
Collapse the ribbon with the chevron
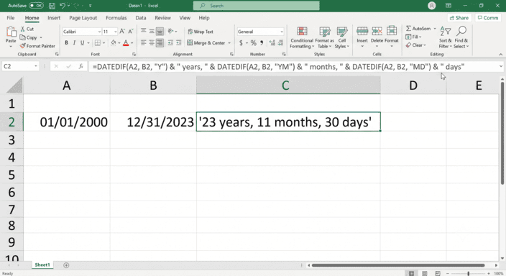pos(500,54)
